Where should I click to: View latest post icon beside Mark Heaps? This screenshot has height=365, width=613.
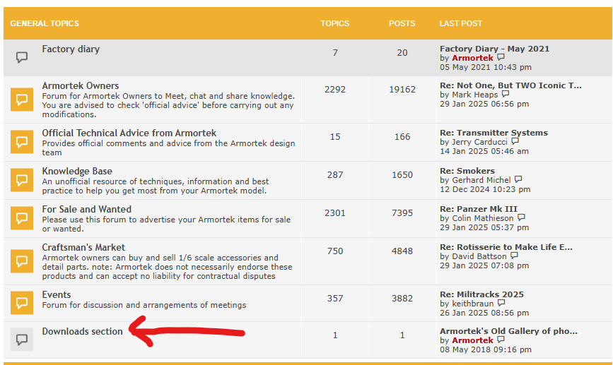tap(506, 94)
